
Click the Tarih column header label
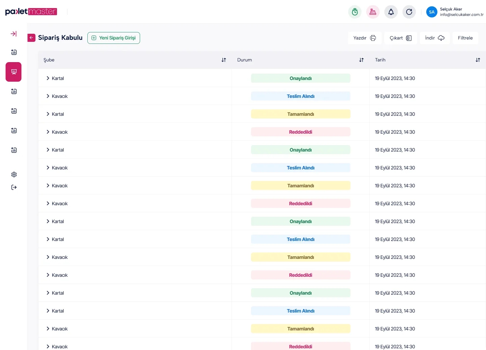tap(380, 60)
